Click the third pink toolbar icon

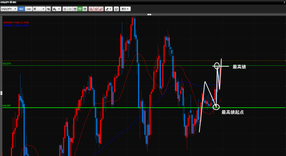tap(101, 9)
